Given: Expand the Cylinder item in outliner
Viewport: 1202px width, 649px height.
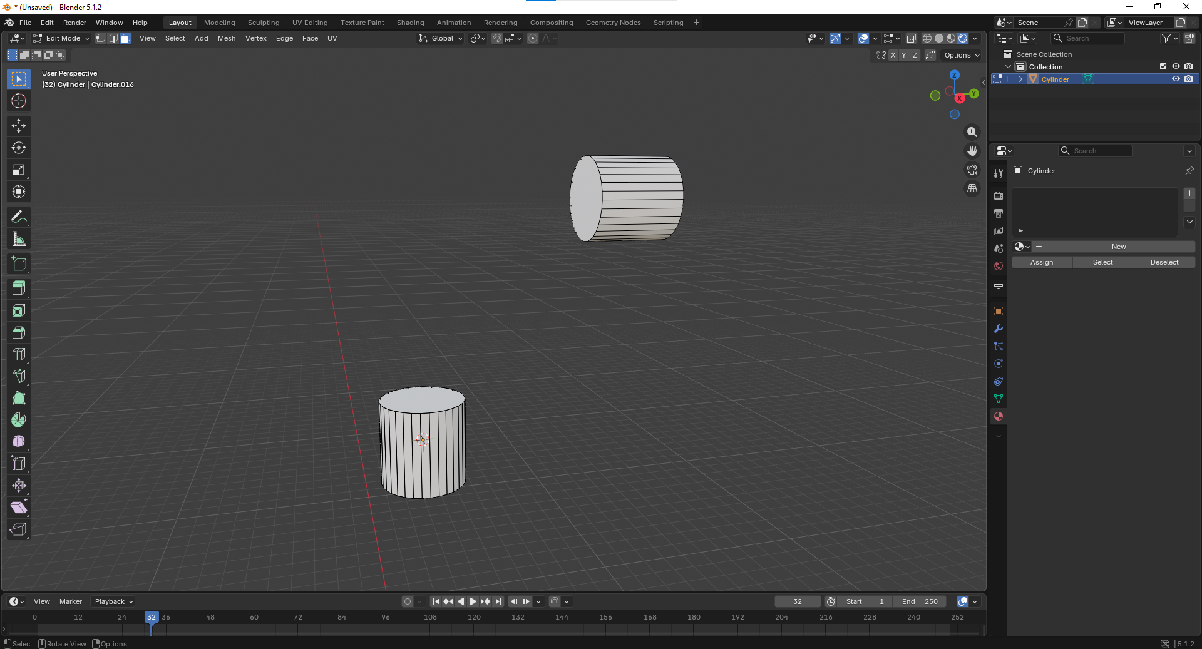Looking at the screenshot, I should point(1020,79).
